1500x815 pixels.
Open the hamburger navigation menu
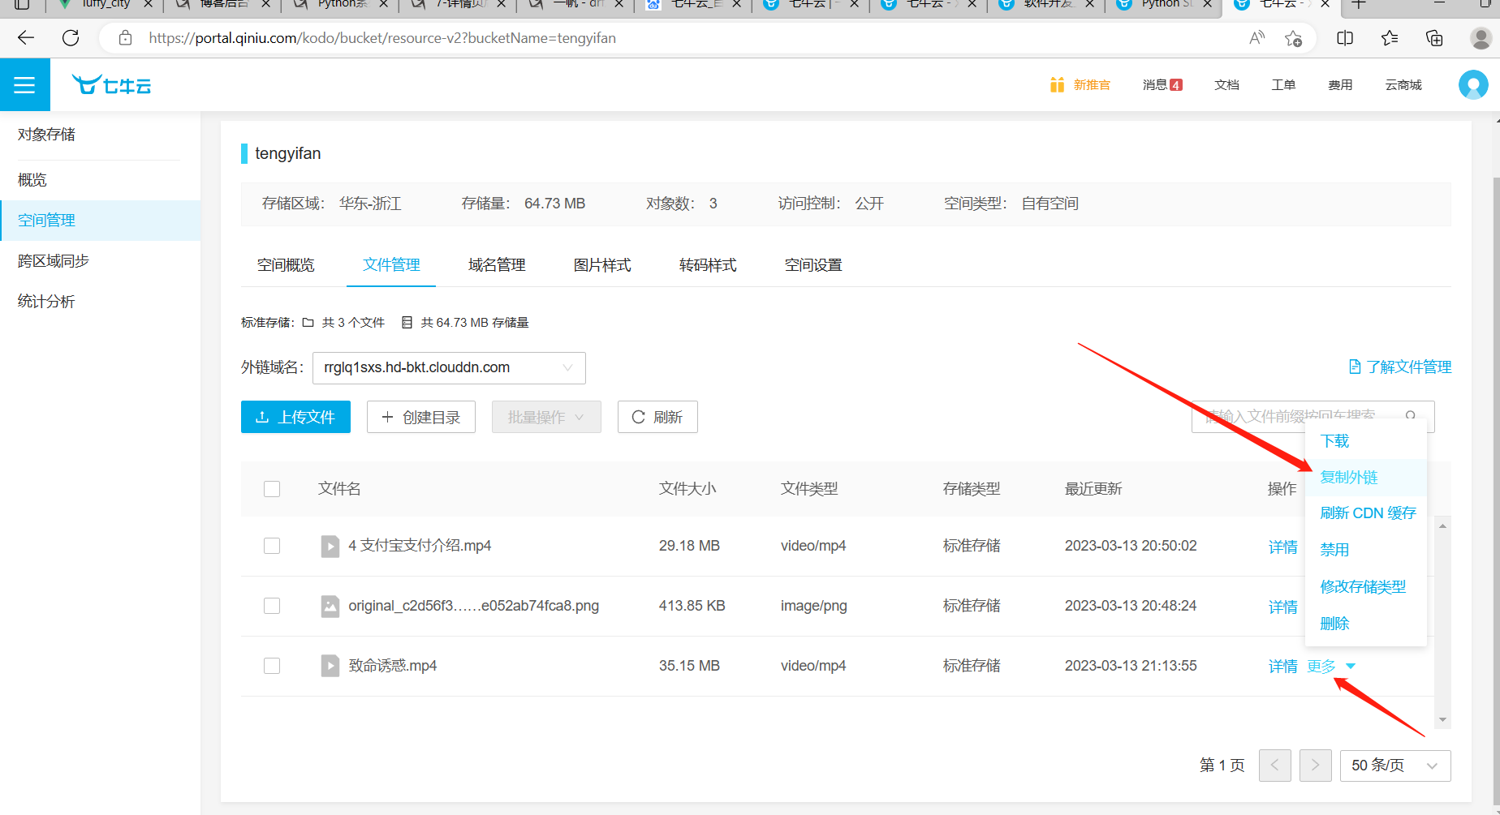[x=24, y=84]
